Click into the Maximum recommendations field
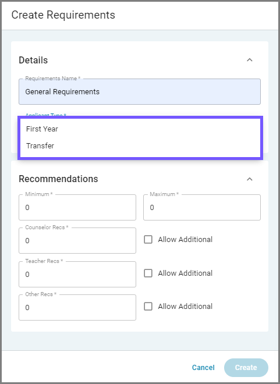Image resolution: width=280 pixels, height=384 pixels. (x=202, y=208)
